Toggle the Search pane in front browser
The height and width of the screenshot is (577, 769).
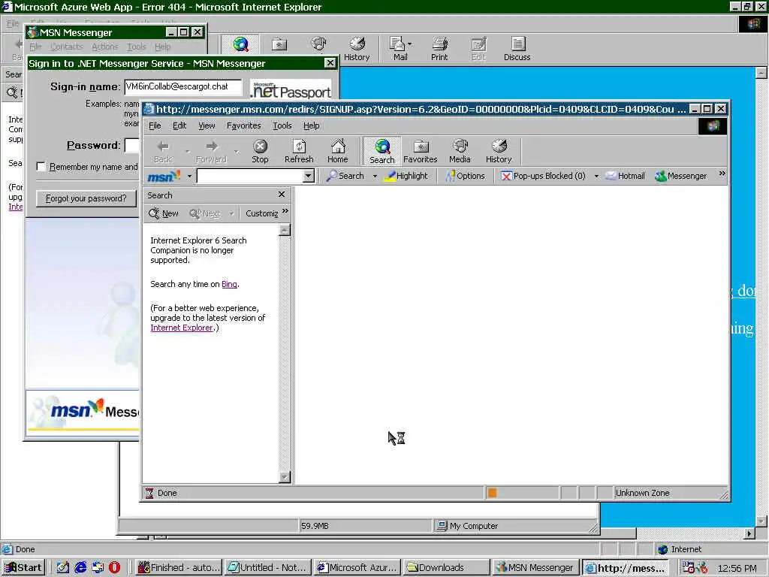point(382,151)
